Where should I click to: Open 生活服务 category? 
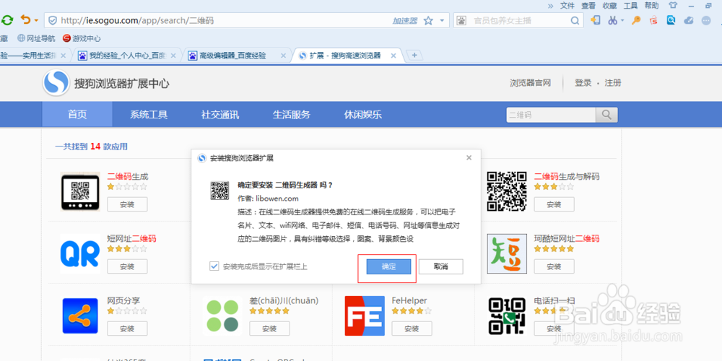292,115
